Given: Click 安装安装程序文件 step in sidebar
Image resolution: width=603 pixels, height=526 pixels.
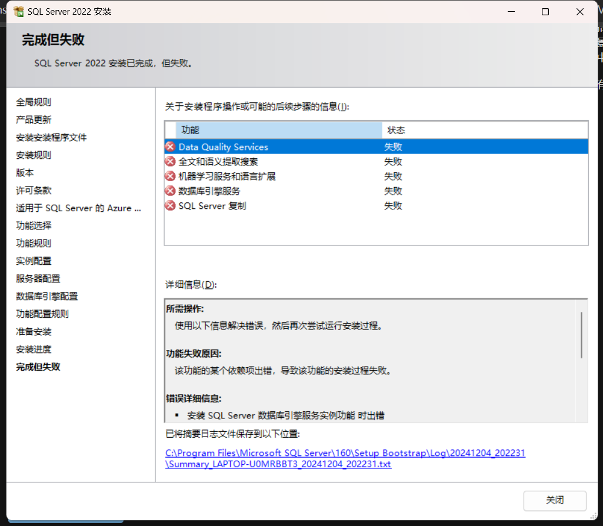Looking at the screenshot, I should tap(51, 137).
